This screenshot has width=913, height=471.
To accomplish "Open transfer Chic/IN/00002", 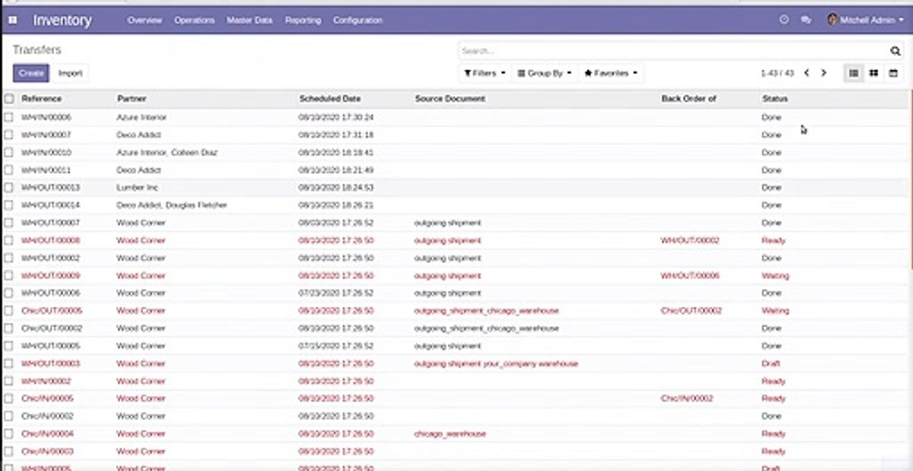I will tap(48, 416).
